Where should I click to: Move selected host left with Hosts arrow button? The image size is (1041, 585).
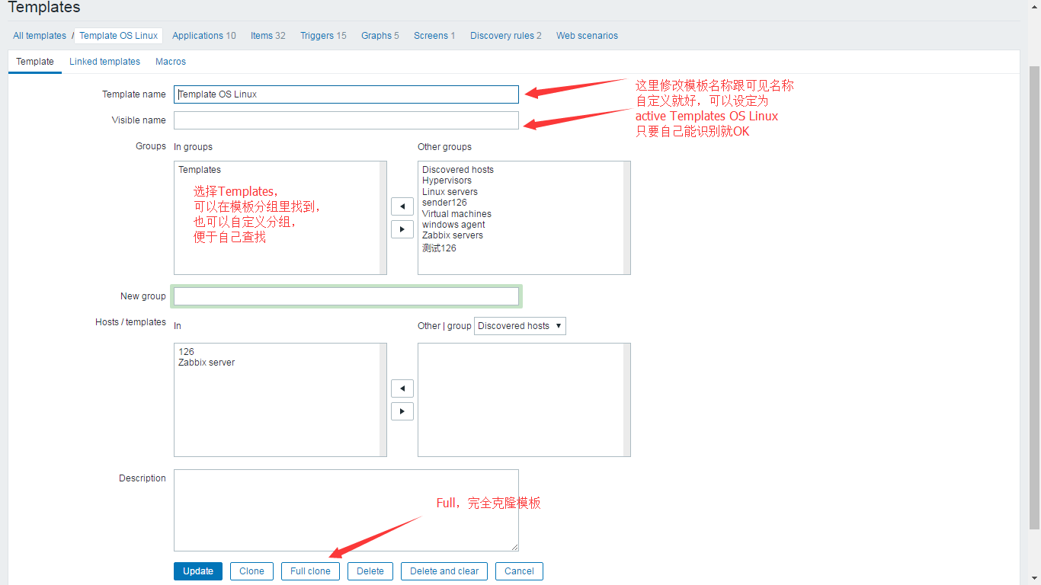[x=402, y=388]
